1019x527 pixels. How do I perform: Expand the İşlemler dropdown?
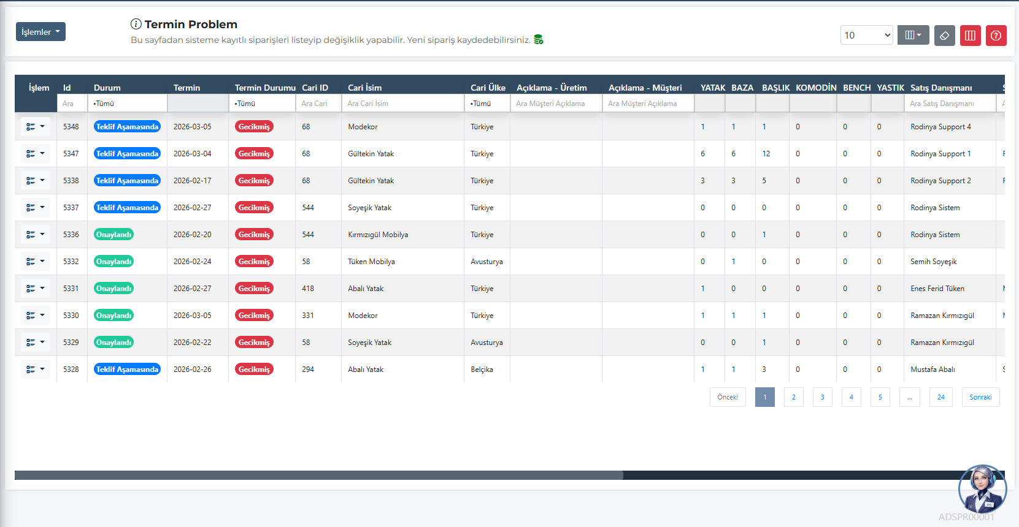pyautogui.click(x=40, y=32)
